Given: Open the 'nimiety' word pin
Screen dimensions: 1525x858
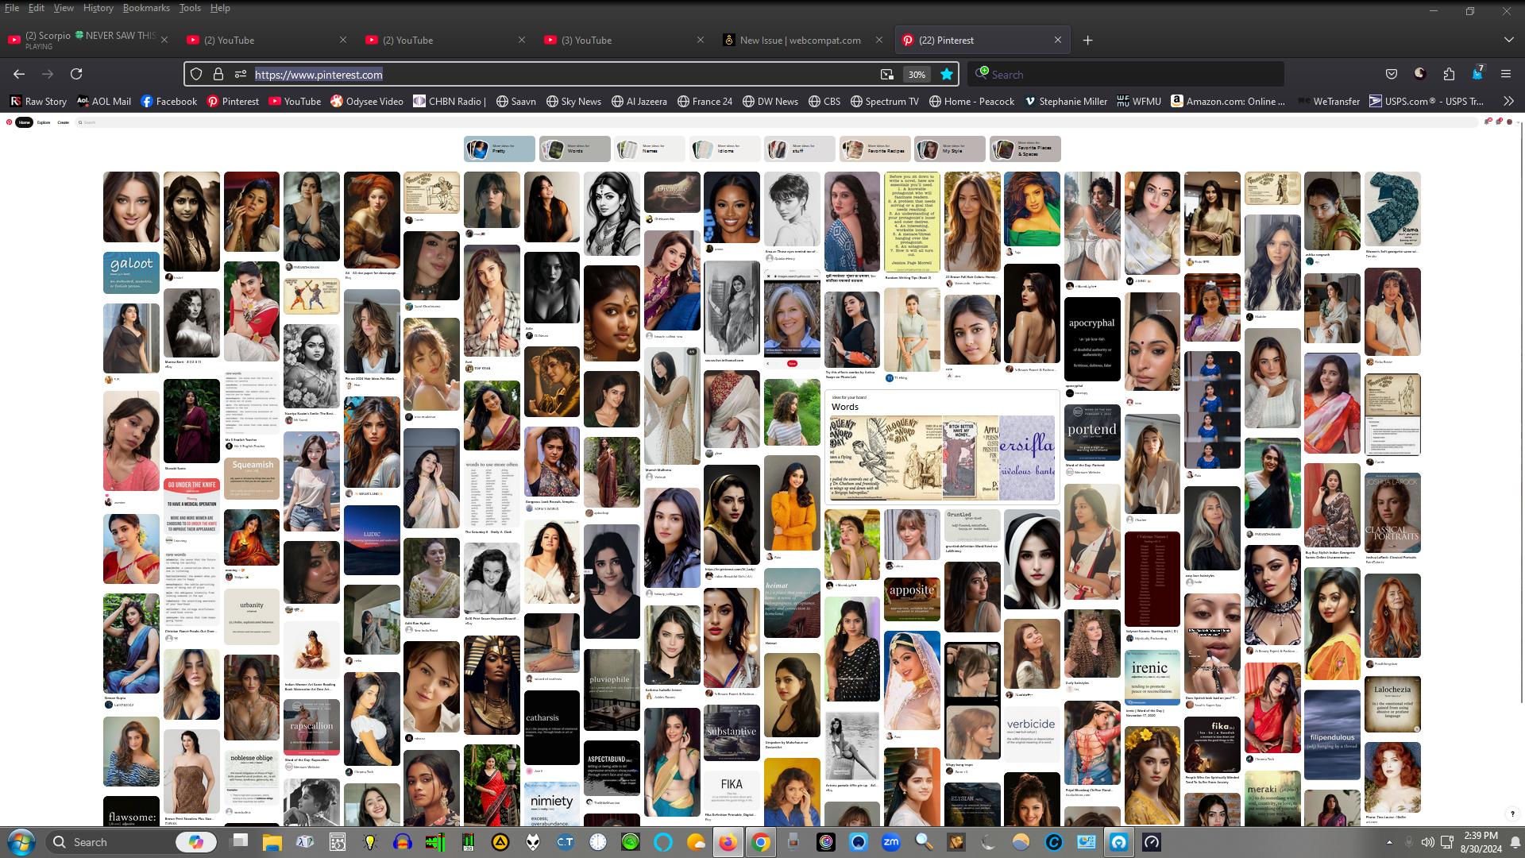Looking at the screenshot, I should [x=552, y=805].
